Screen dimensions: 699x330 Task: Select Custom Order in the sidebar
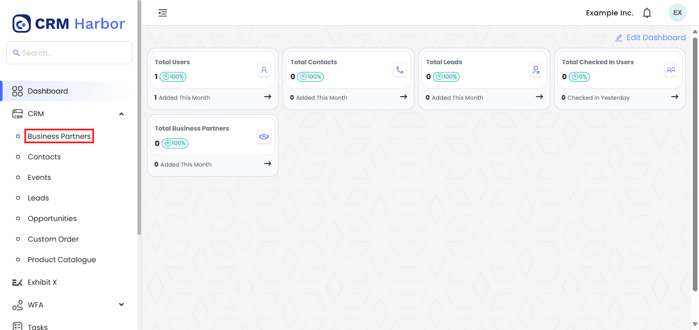tap(53, 239)
